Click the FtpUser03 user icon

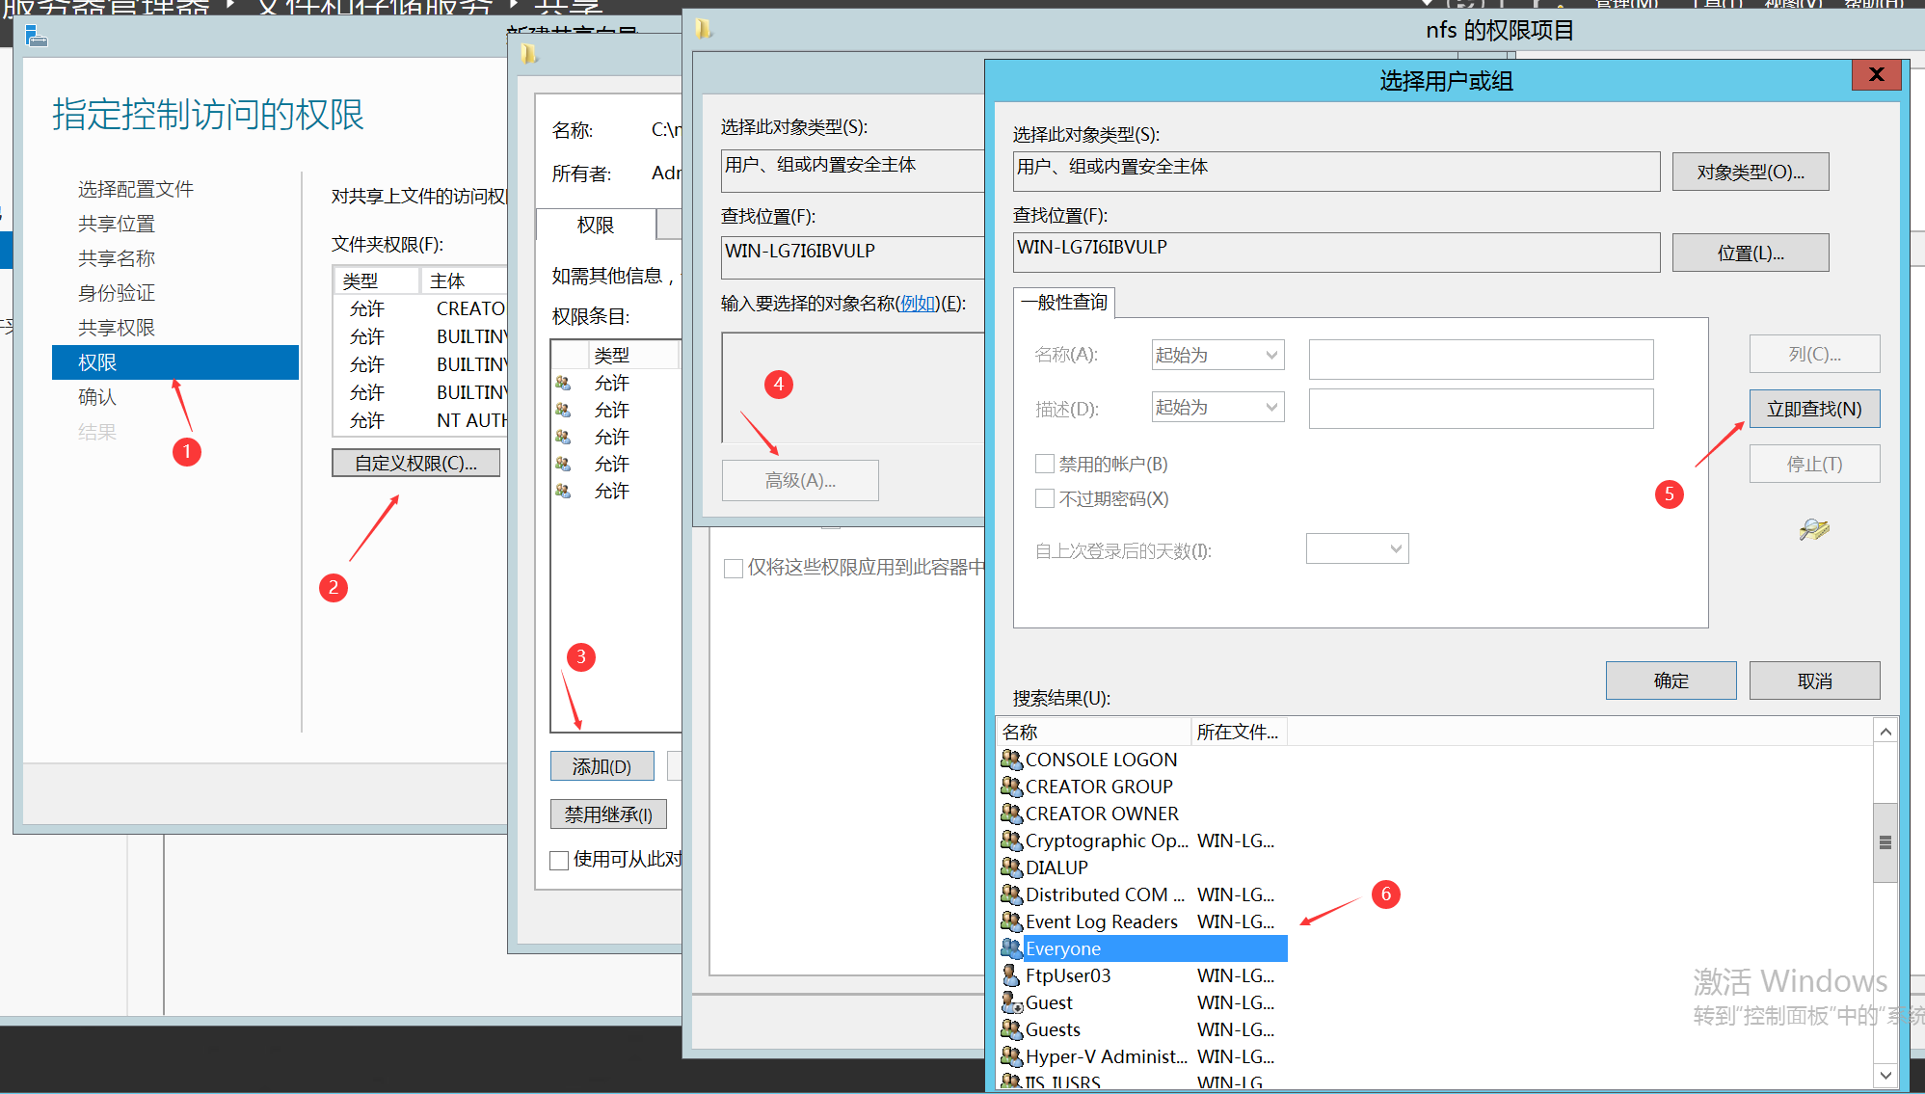coord(1011,975)
